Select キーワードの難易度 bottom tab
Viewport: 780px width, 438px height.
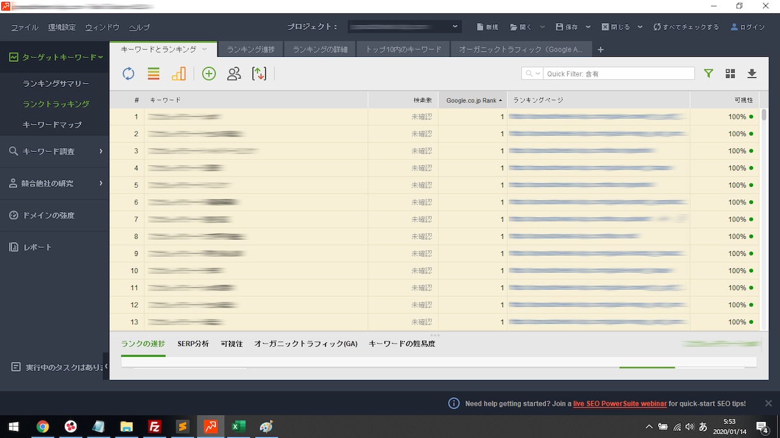402,344
